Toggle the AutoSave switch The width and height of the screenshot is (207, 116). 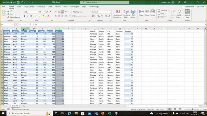(13, 2)
